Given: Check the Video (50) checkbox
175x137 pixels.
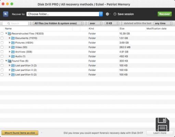Looking at the screenshot, I should (x=2, y=47).
